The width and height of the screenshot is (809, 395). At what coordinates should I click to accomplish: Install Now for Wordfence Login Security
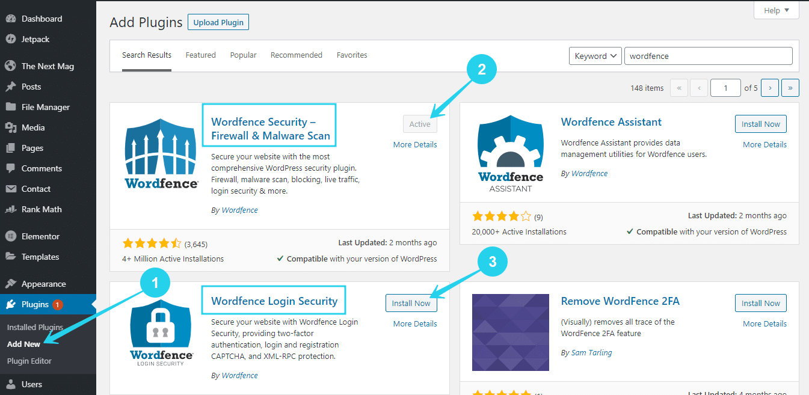point(411,303)
